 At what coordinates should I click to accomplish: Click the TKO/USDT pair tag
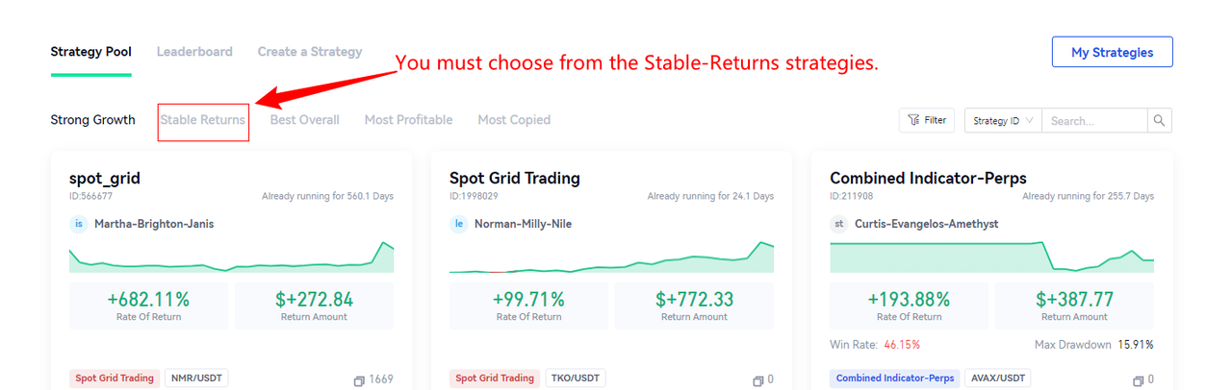(576, 378)
